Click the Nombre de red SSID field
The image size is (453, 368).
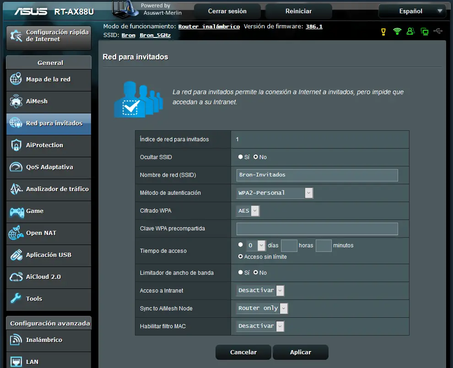click(x=317, y=175)
